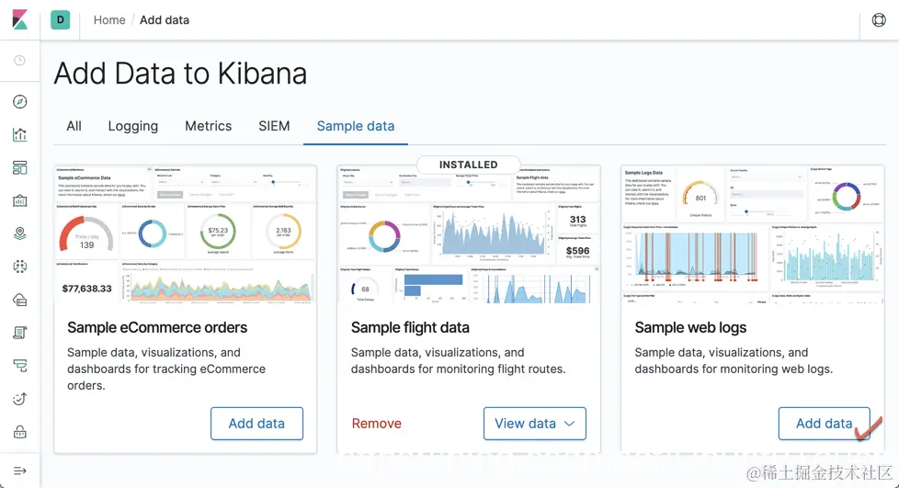This screenshot has width=899, height=488.
Task: Open APM icon in sidebar
Action: [19, 365]
